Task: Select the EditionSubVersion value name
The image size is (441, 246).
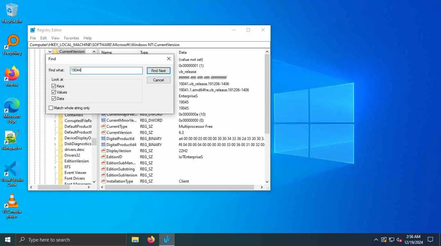Action: (x=122, y=175)
